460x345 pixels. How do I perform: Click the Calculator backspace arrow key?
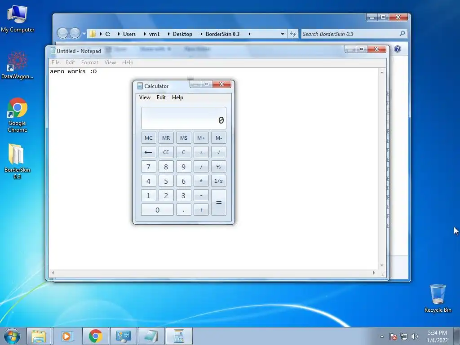point(148,152)
